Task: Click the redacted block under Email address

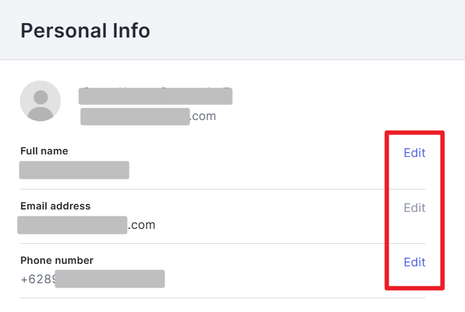Action: pyautogui.click(x=72, y=225)
